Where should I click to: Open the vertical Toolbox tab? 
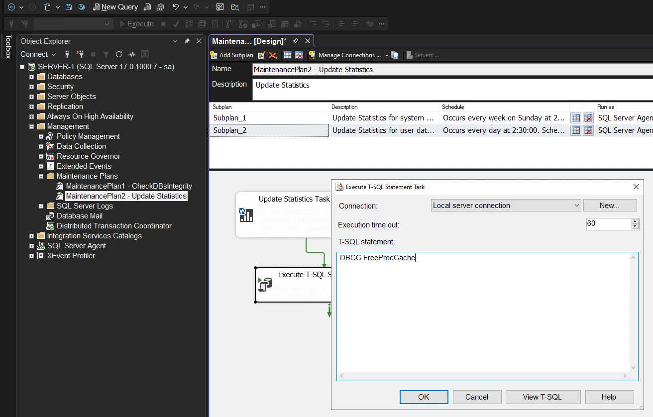click(7, 47)
